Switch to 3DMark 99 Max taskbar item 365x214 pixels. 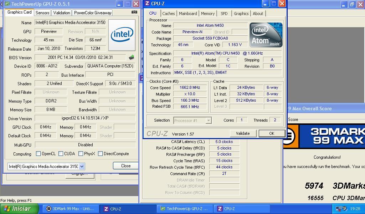click(x=70, y=209)
